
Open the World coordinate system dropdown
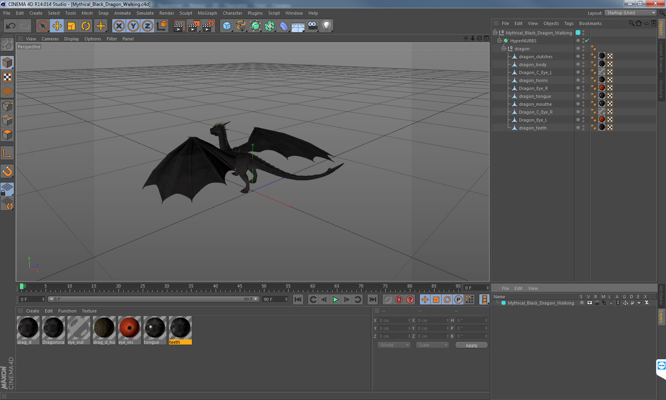394,345
